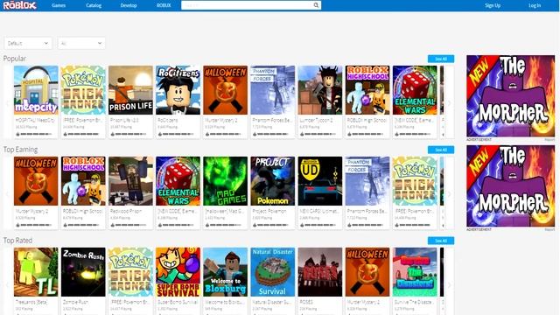Click the 'Lumber Tycoon 2' title text
This screenshot has width=560, height=315.
[316, 121]
